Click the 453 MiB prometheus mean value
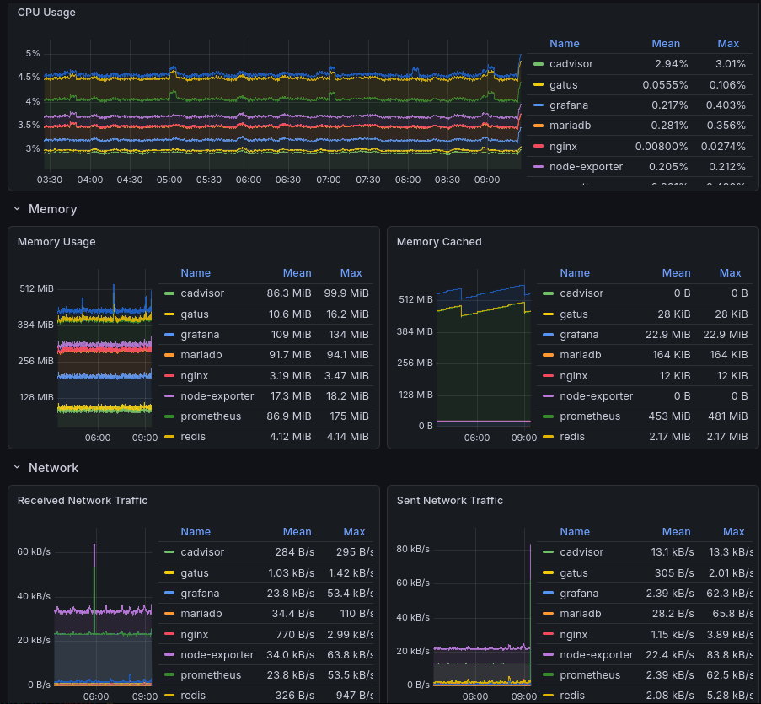 click(x=669, y=416)
